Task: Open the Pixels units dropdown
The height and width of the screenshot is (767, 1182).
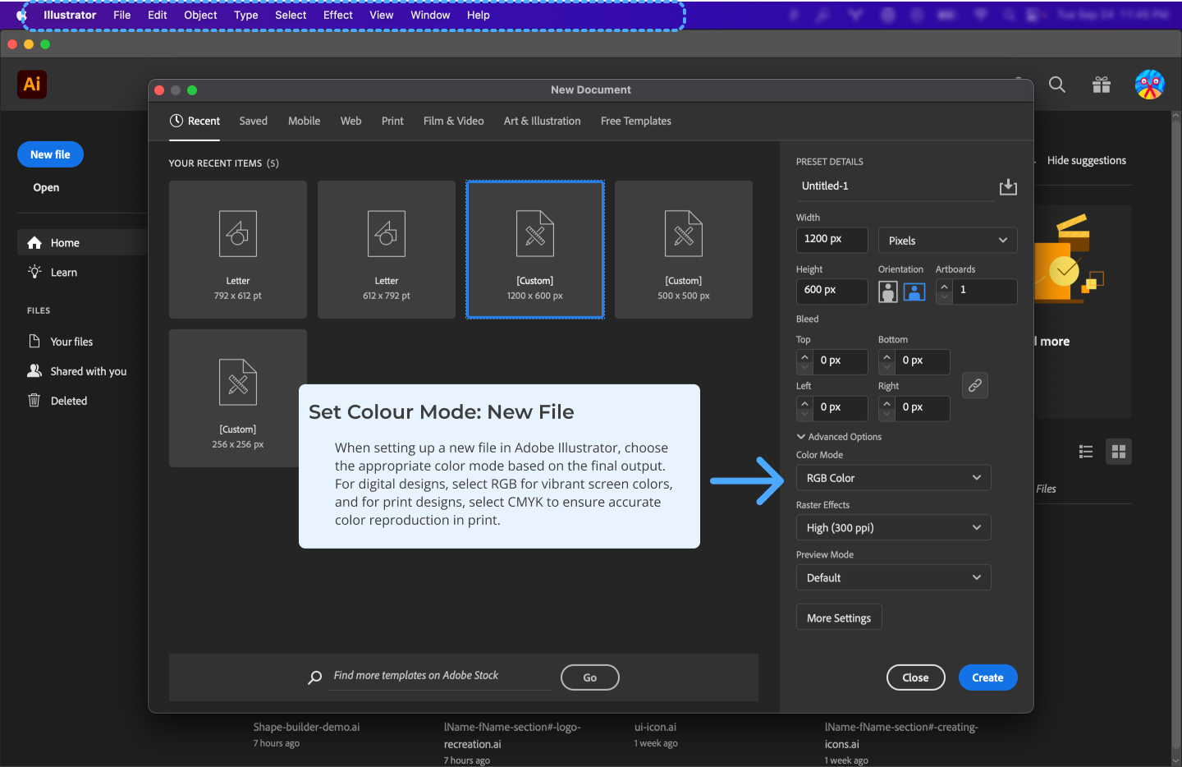Action: 947,241
